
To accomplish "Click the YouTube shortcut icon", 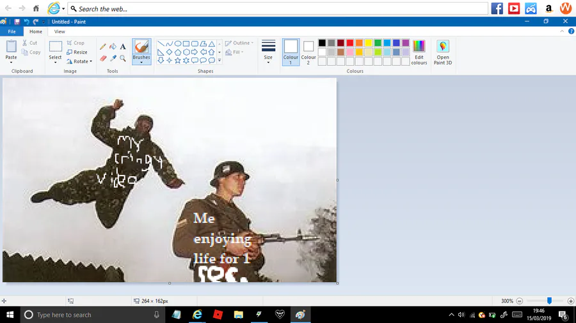I will click(514, 8).
